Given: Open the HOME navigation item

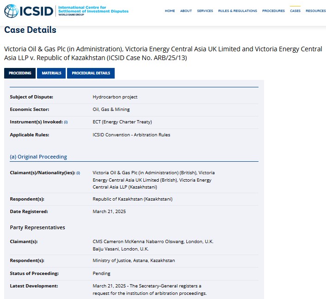Looking at the screenshot, I should tap(170, 11).
